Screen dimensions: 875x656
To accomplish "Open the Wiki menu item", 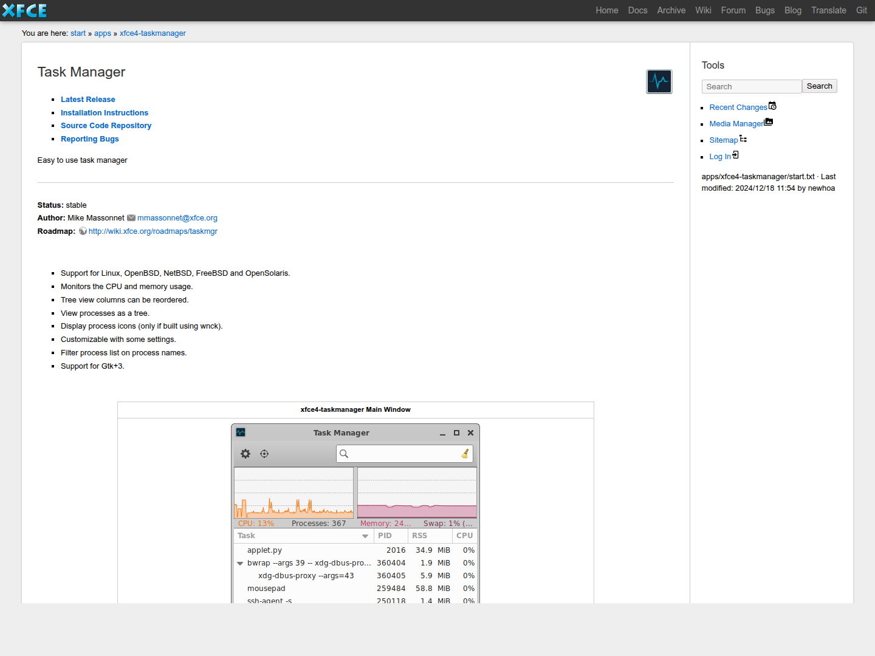I will 704,10.
